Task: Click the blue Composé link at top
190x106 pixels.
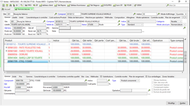Action: point(62,14)
